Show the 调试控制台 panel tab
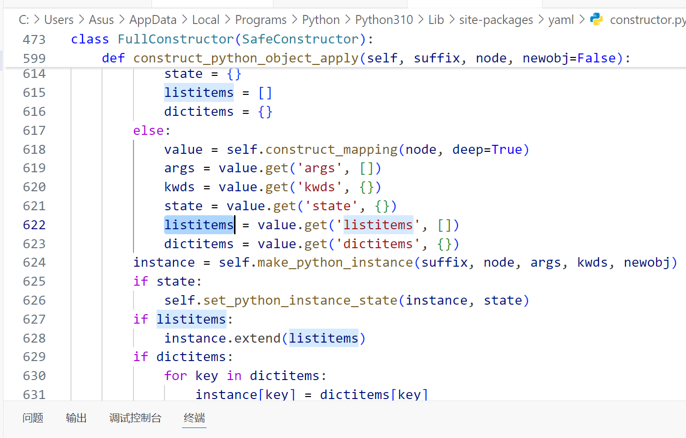Screen dimensions: 686x438 [135, 418]
